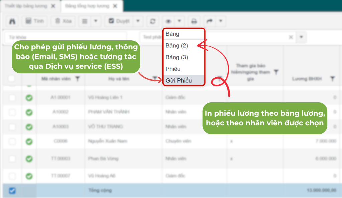Toggle checkbox for row A1.00001
This screenshot has height=198, width=342.
12,98
